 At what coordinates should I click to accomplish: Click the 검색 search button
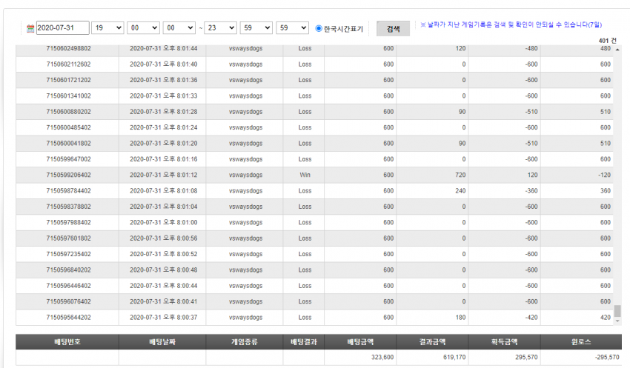(393, 28)
